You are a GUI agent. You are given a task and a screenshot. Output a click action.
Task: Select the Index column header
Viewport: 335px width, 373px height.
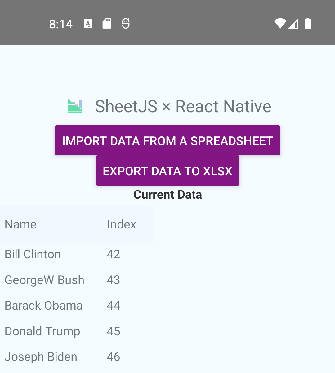tap(121, 224)
